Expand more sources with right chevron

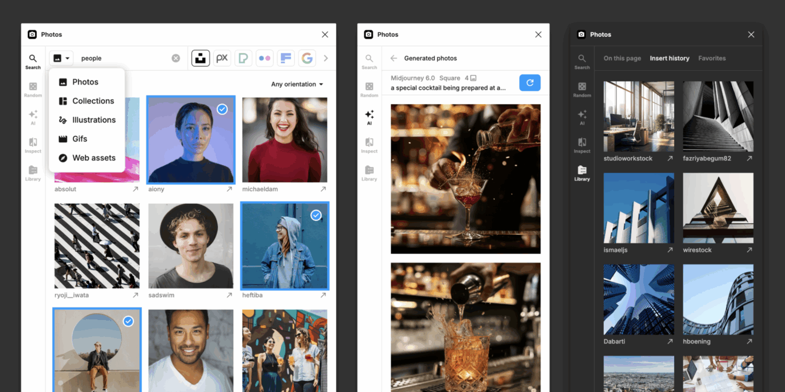point(326,58)
